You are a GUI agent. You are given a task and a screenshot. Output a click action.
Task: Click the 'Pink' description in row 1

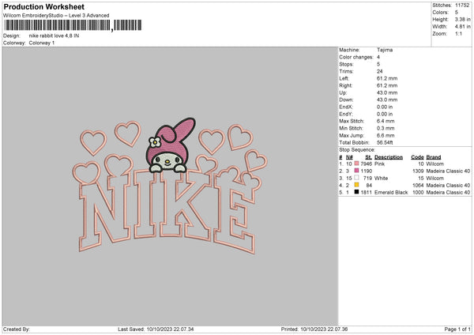(x=379, y=164)
